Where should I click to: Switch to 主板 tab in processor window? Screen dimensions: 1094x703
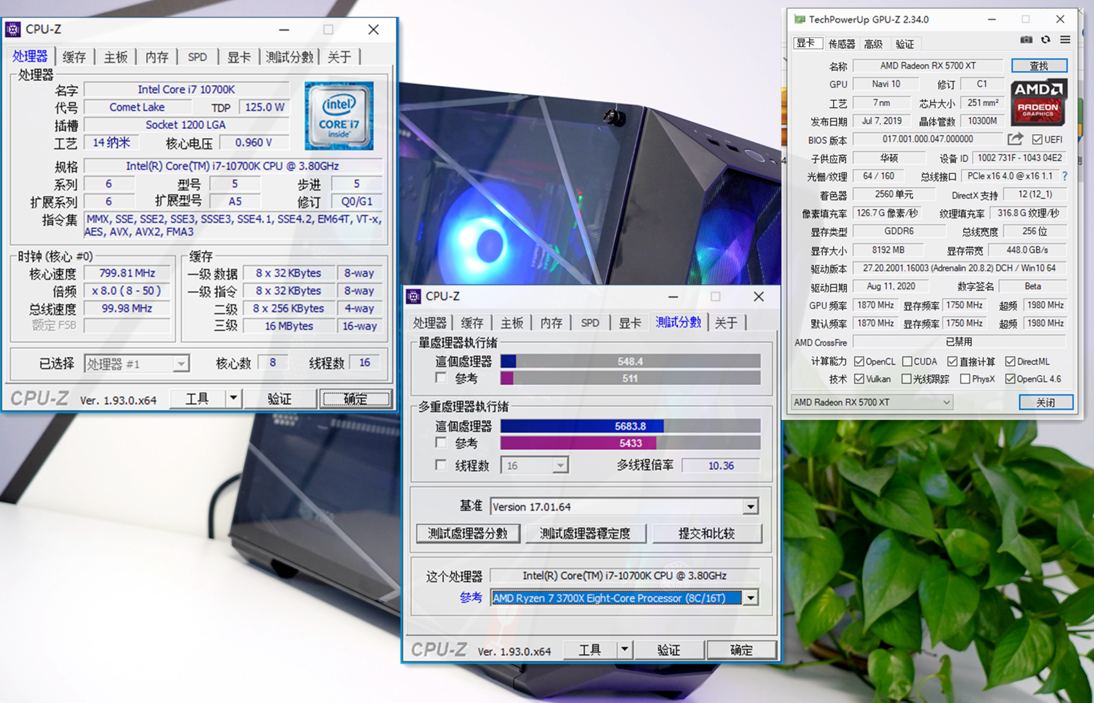[x=116, y=57]
